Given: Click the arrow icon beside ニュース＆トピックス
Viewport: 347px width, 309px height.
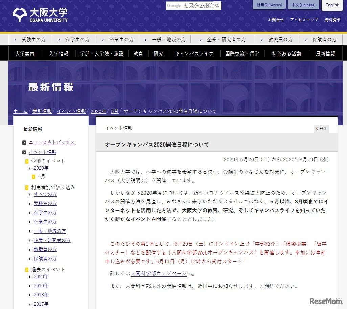Looking at the screenshot, I should point(24,142).
